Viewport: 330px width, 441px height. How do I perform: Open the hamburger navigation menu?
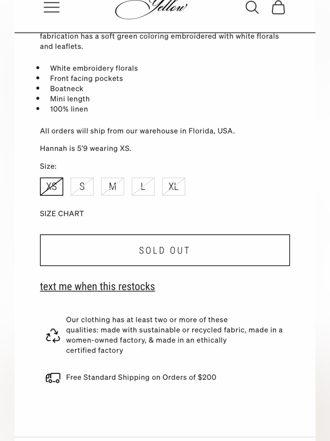point(51,7)
